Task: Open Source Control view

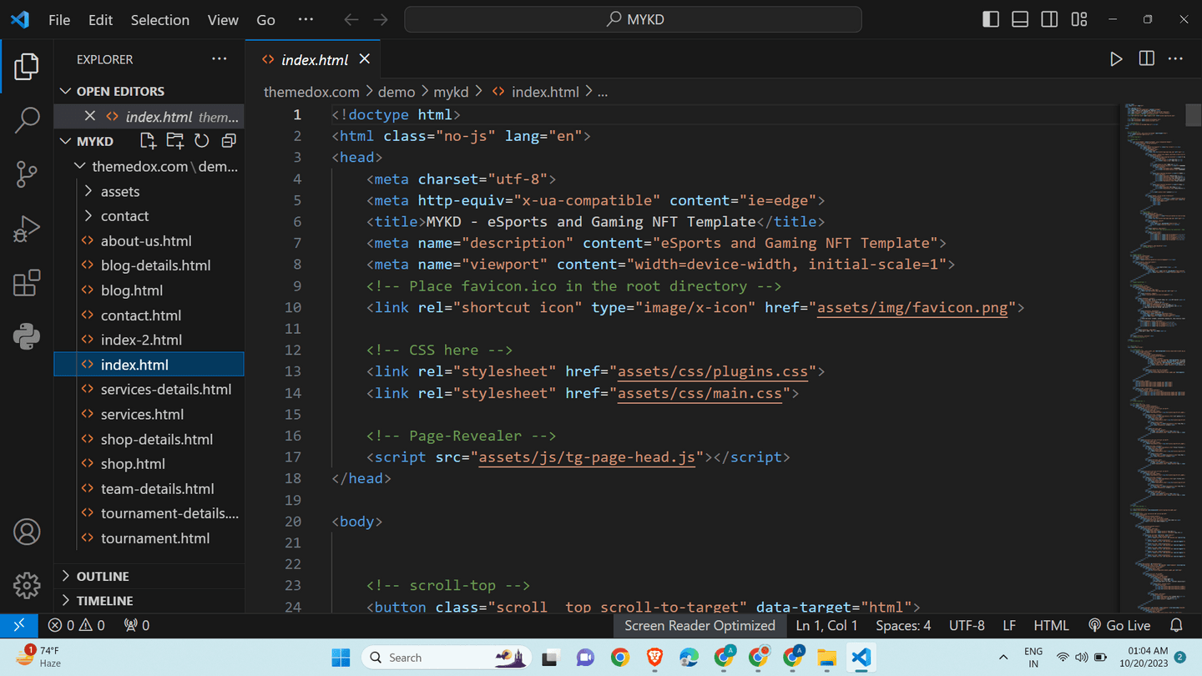Action: (x=27, y=174)
